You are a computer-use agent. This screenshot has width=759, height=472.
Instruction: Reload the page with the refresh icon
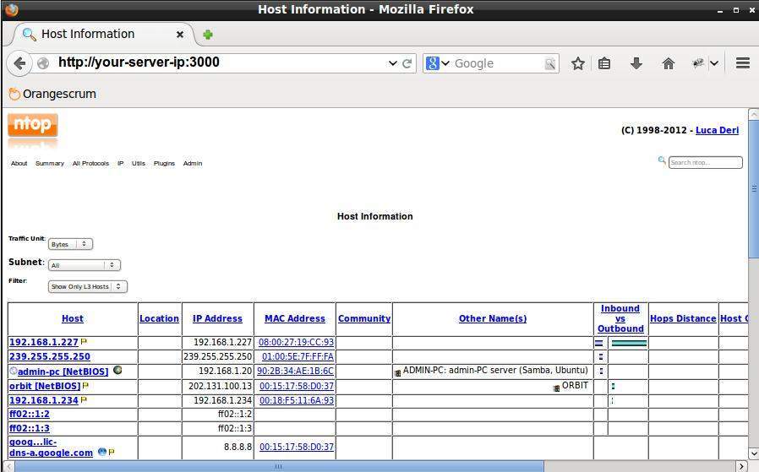(407, 63)
